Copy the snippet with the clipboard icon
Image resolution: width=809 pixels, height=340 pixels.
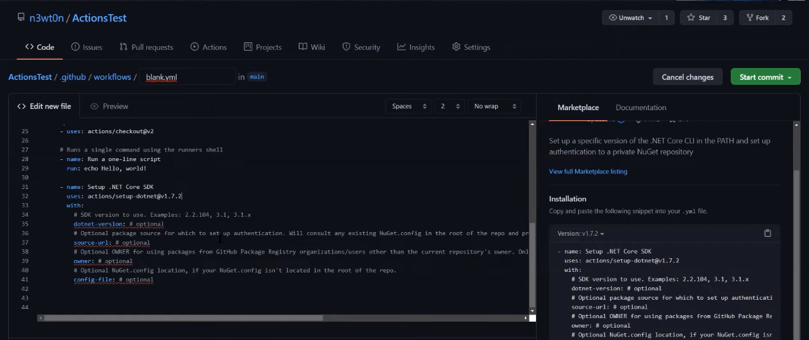click(768, 233)
